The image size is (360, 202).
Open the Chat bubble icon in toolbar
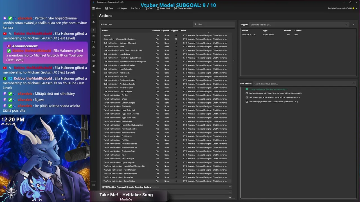pyautogui.click(x=146, y=8)
